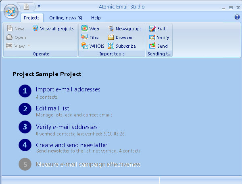Click the '4 contacts' text
242x184 pixels.
tap(47, 97)
